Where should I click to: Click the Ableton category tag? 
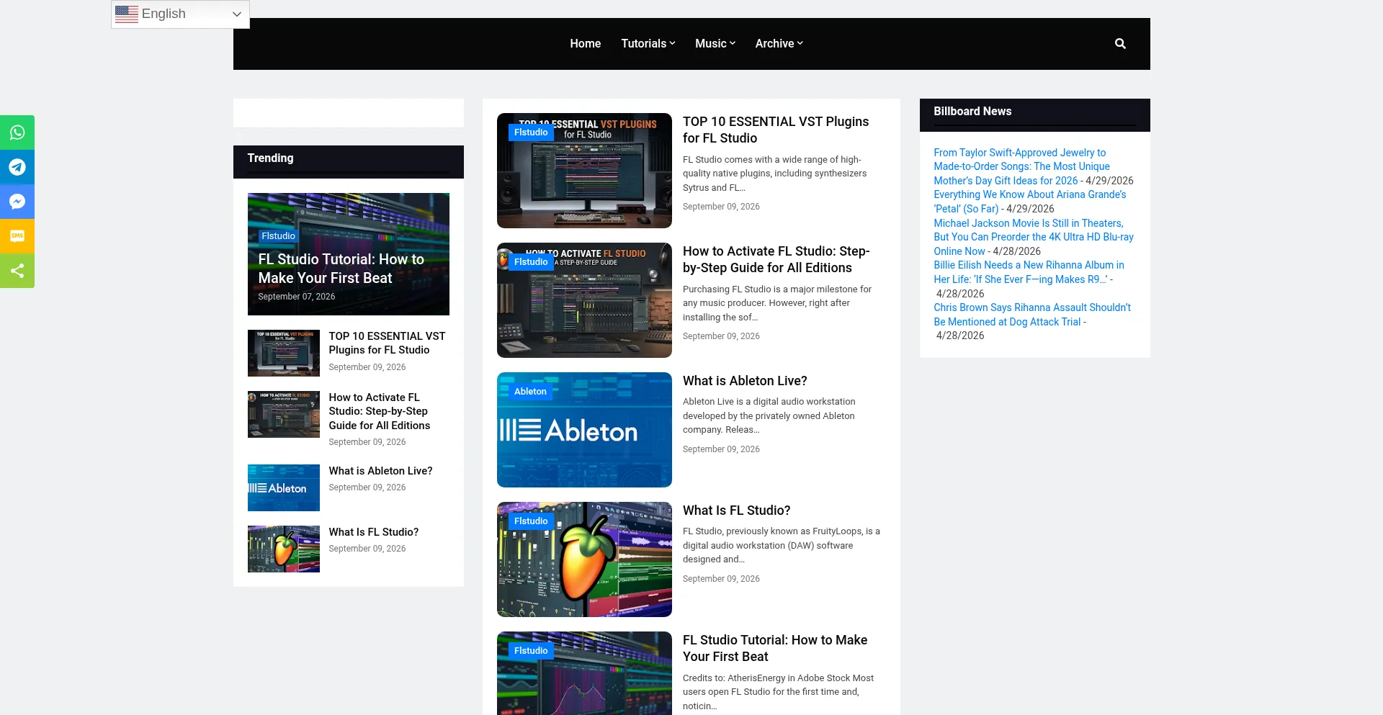click(x=530, y=392)
